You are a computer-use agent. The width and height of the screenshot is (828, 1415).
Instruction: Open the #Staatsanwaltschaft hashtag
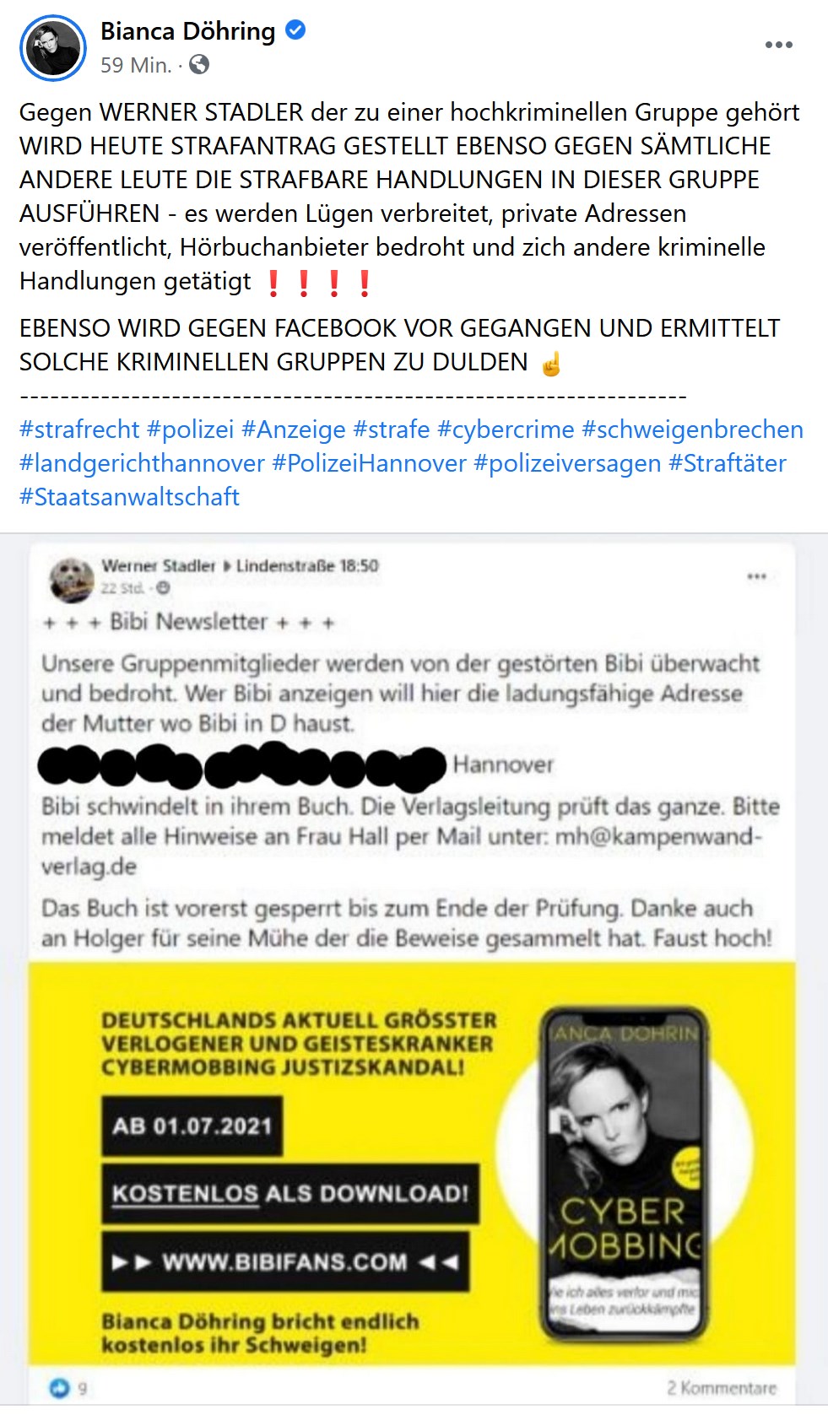(129, 497)
